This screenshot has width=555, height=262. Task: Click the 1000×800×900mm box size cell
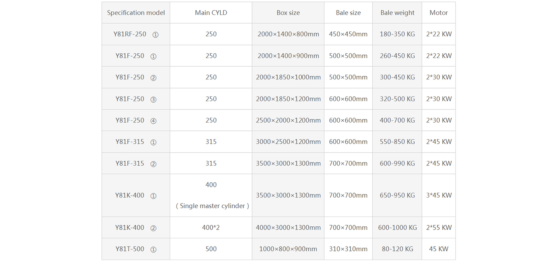coord(288,249)
